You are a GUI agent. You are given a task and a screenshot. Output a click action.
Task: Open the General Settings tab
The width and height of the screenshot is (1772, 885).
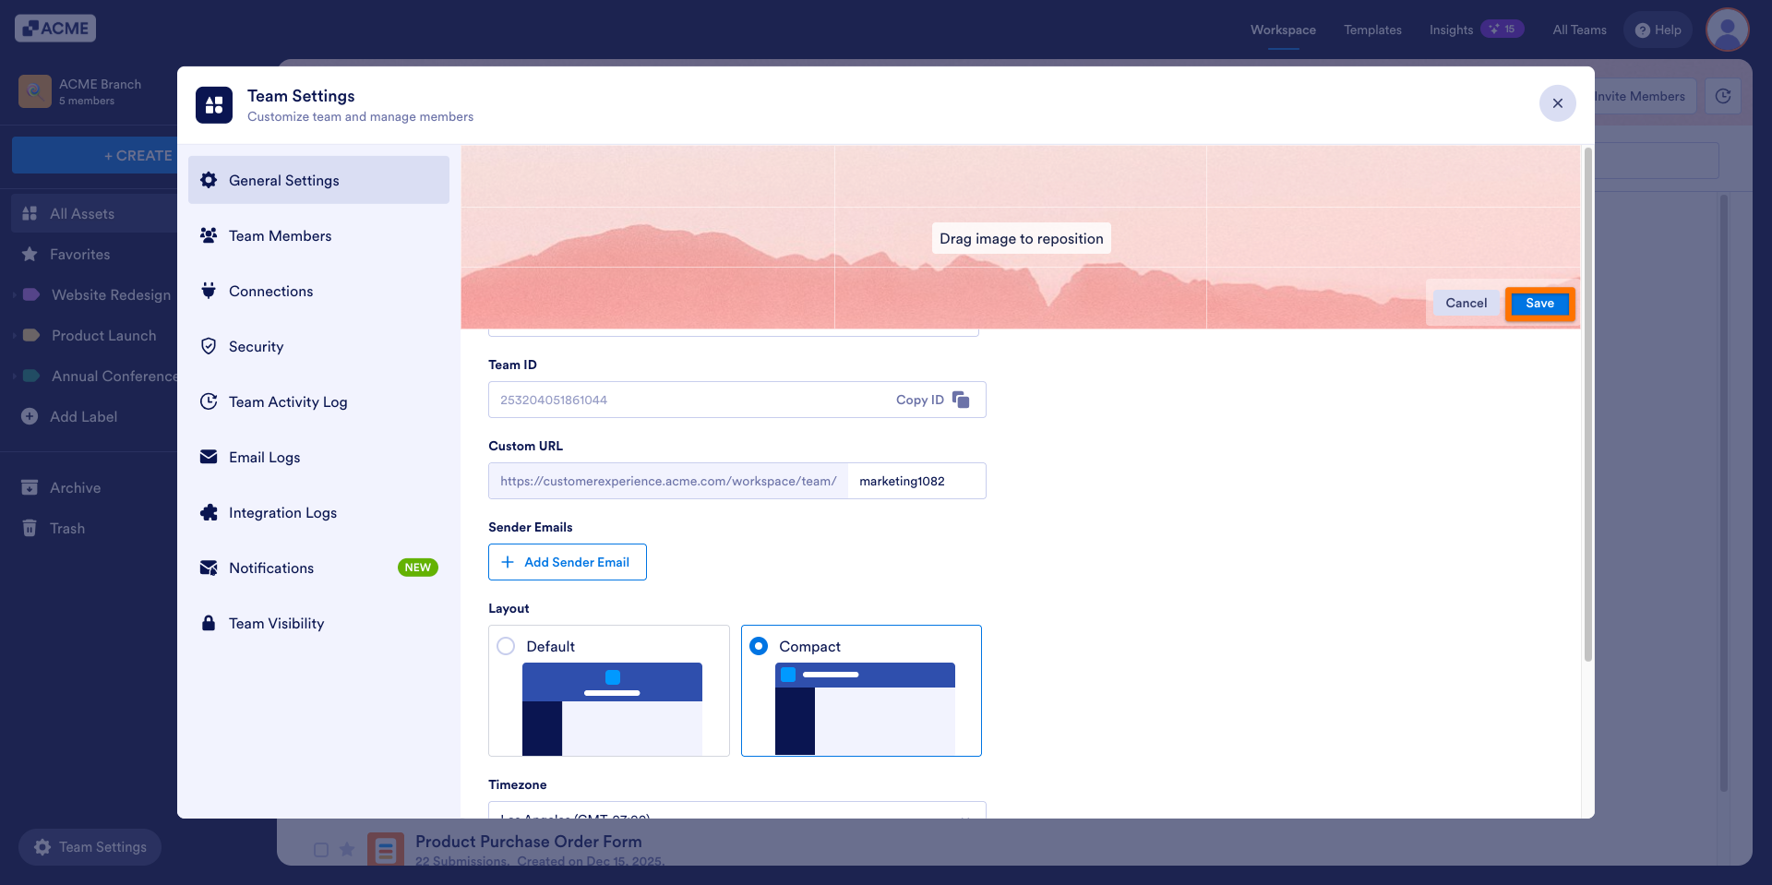pyautogui.click(x=318, y=180)
